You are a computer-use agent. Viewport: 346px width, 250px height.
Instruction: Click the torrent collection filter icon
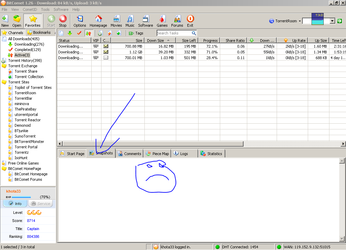click(119, 33)
